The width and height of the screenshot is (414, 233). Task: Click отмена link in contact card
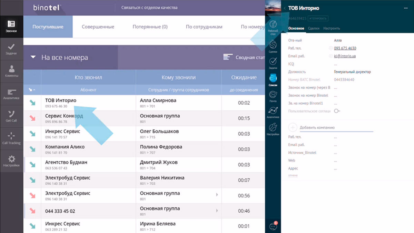pyautogui.click(x=293, y=175)
